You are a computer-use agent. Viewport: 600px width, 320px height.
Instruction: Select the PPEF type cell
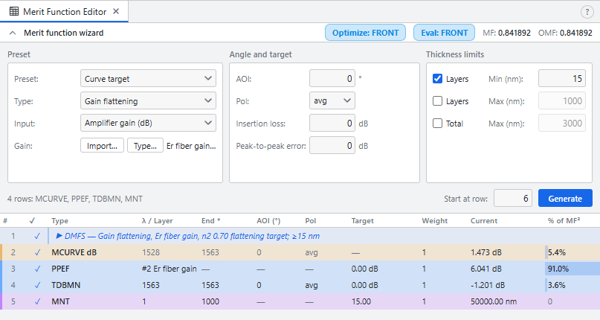point(60,269)
